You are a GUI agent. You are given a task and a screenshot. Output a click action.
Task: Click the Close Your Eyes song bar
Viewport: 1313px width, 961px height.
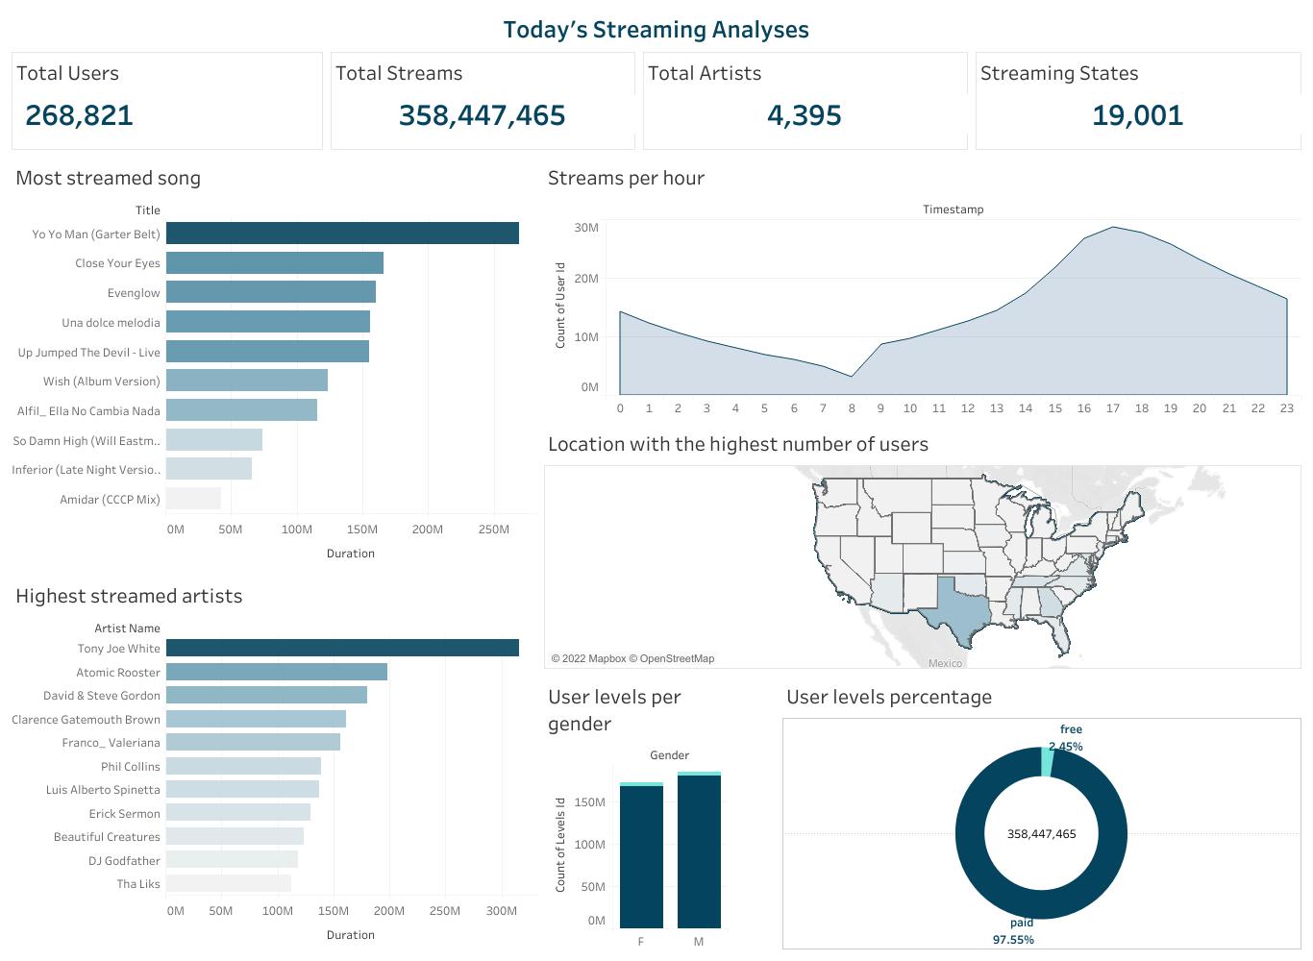(x=275, y=263)
